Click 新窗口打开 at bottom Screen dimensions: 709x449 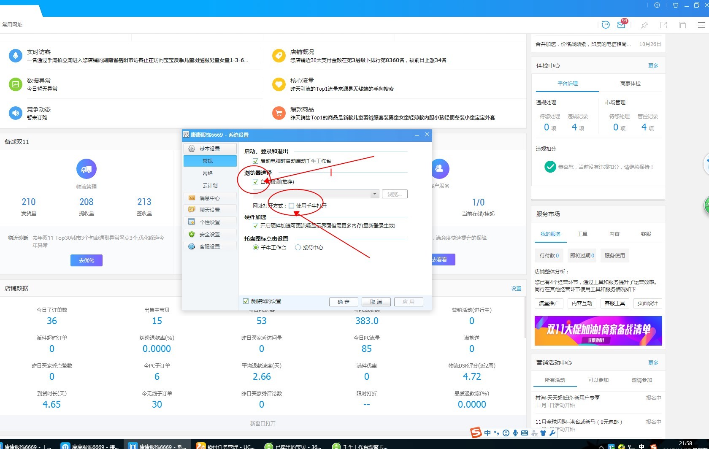click(x=262, y=424)
